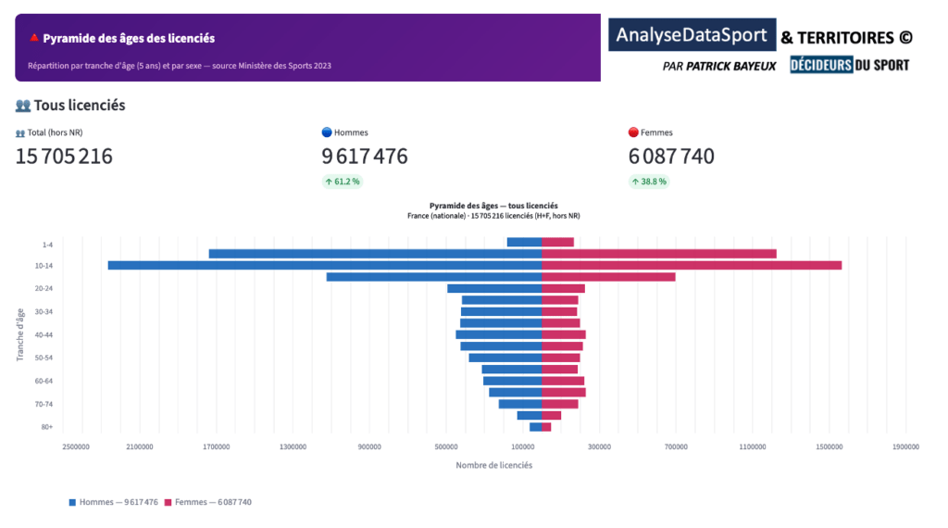
Task: Click the pink Femmes bar for 80+
Action: point(546,427)
